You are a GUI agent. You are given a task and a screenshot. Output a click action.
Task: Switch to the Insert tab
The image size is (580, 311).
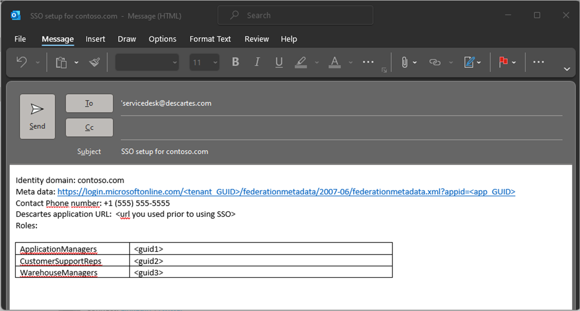[x=95, y=39]
